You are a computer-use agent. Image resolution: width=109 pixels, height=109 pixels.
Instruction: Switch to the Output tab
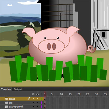(18, 89)
